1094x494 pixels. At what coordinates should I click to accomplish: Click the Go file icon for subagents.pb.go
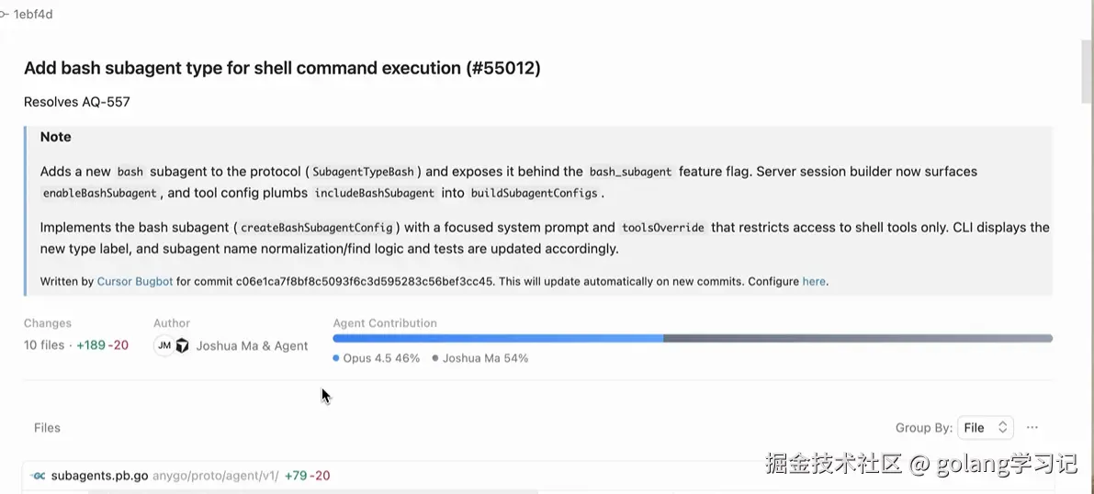click(x=39, y=476)
